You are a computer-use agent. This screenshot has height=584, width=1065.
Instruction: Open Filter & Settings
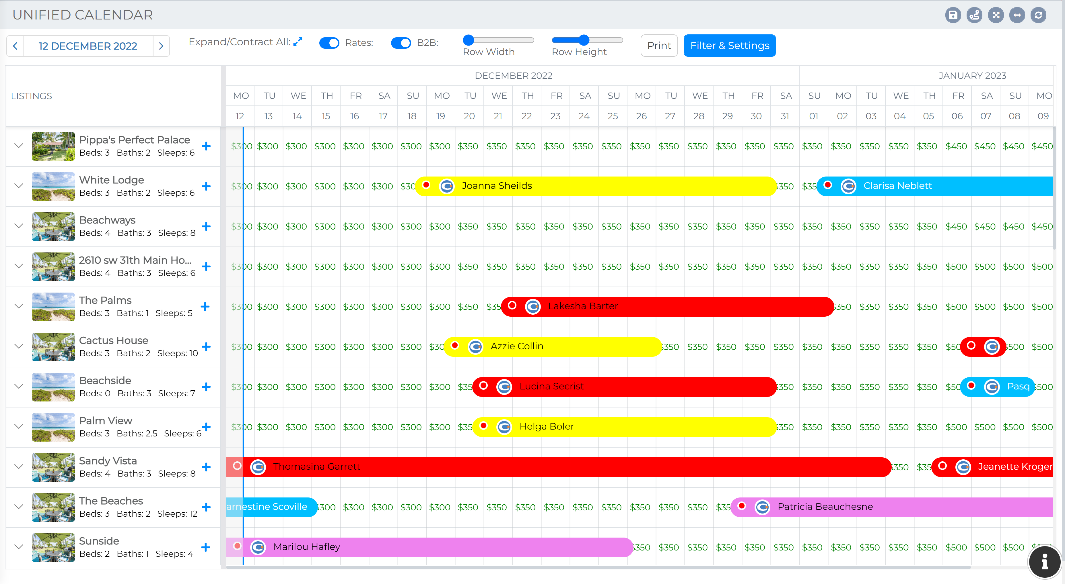[x=729, y=46]
